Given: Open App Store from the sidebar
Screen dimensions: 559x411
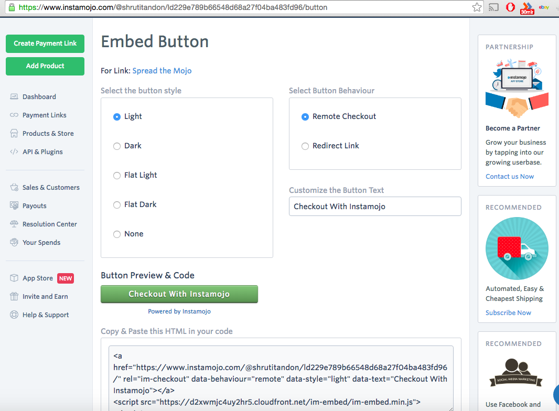Looking at the screenshot, I should tap(38, 278).
